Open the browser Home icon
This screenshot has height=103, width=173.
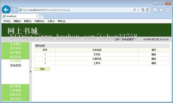(x=155, y=10)
